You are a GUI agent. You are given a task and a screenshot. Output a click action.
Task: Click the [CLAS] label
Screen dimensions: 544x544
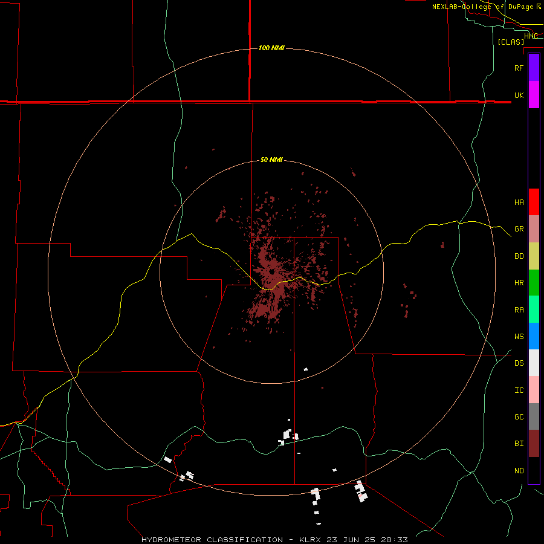511,42
